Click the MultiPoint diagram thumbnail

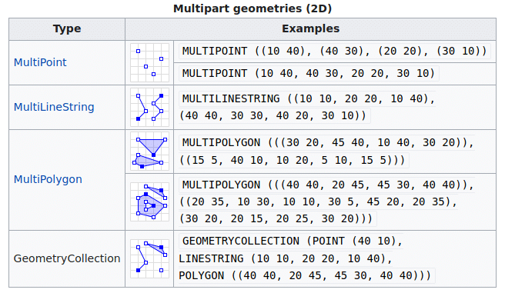tap(149, 63)
